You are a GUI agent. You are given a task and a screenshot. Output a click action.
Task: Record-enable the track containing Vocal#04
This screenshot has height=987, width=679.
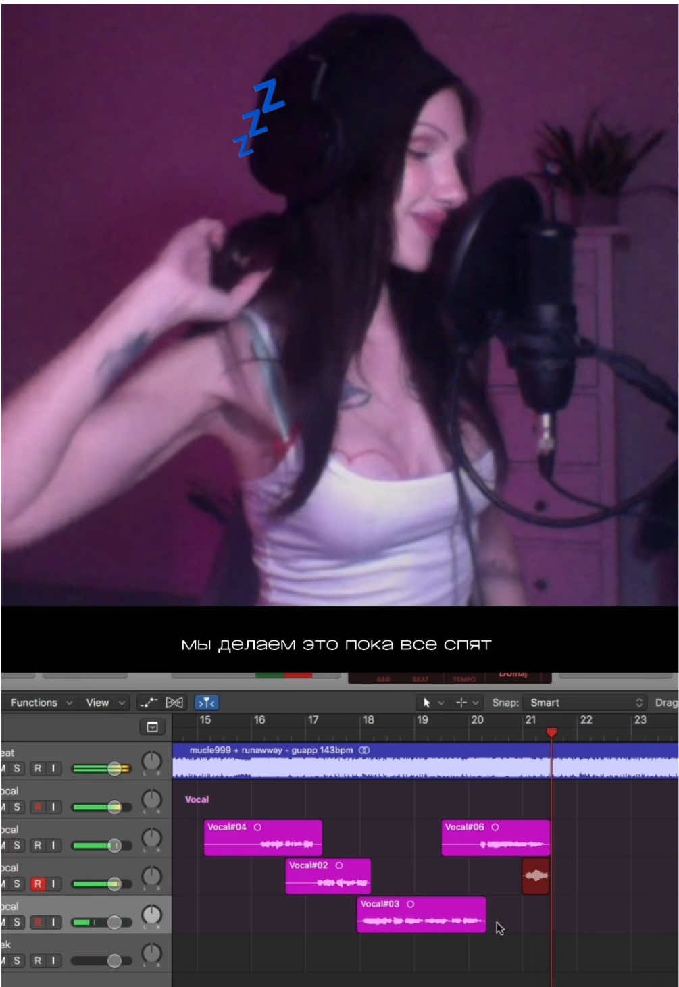(x=38, y=845)
